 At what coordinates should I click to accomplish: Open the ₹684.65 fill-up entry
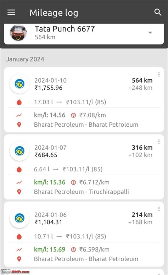click(x=84, y=167)
